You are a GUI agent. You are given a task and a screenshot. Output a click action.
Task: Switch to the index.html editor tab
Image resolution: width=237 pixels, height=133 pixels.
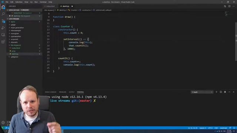pos(50,6)
